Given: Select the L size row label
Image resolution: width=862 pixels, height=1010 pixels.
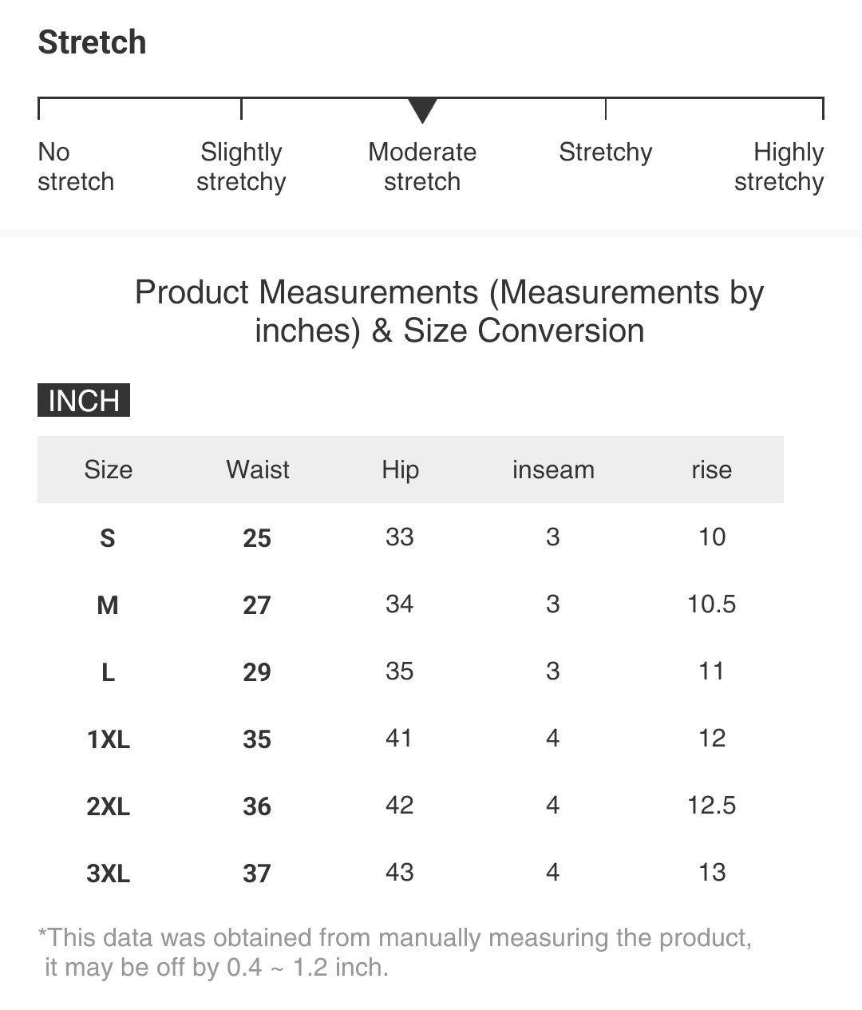Looking at the screenshot, I should pyautogui.click(x=108, y=672).
